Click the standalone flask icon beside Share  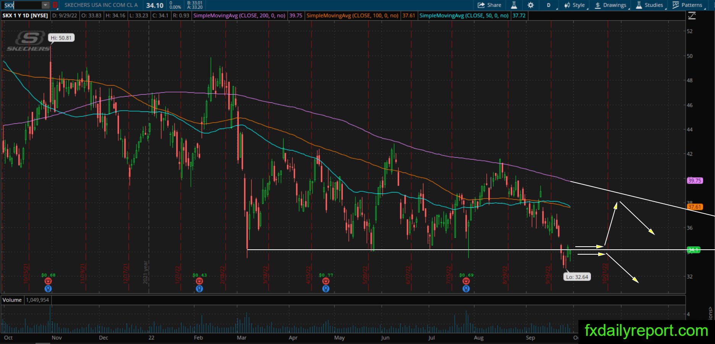[x=514, y=5]
